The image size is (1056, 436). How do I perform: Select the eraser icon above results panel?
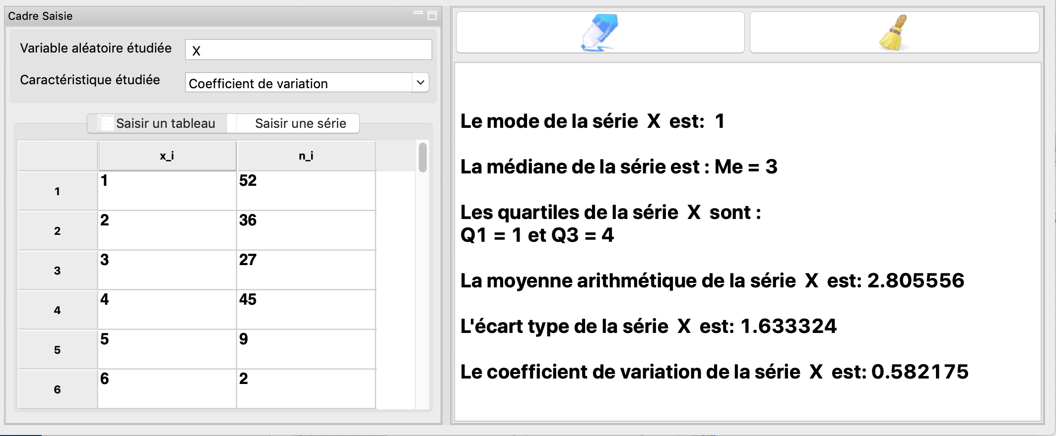coord(599,31)
